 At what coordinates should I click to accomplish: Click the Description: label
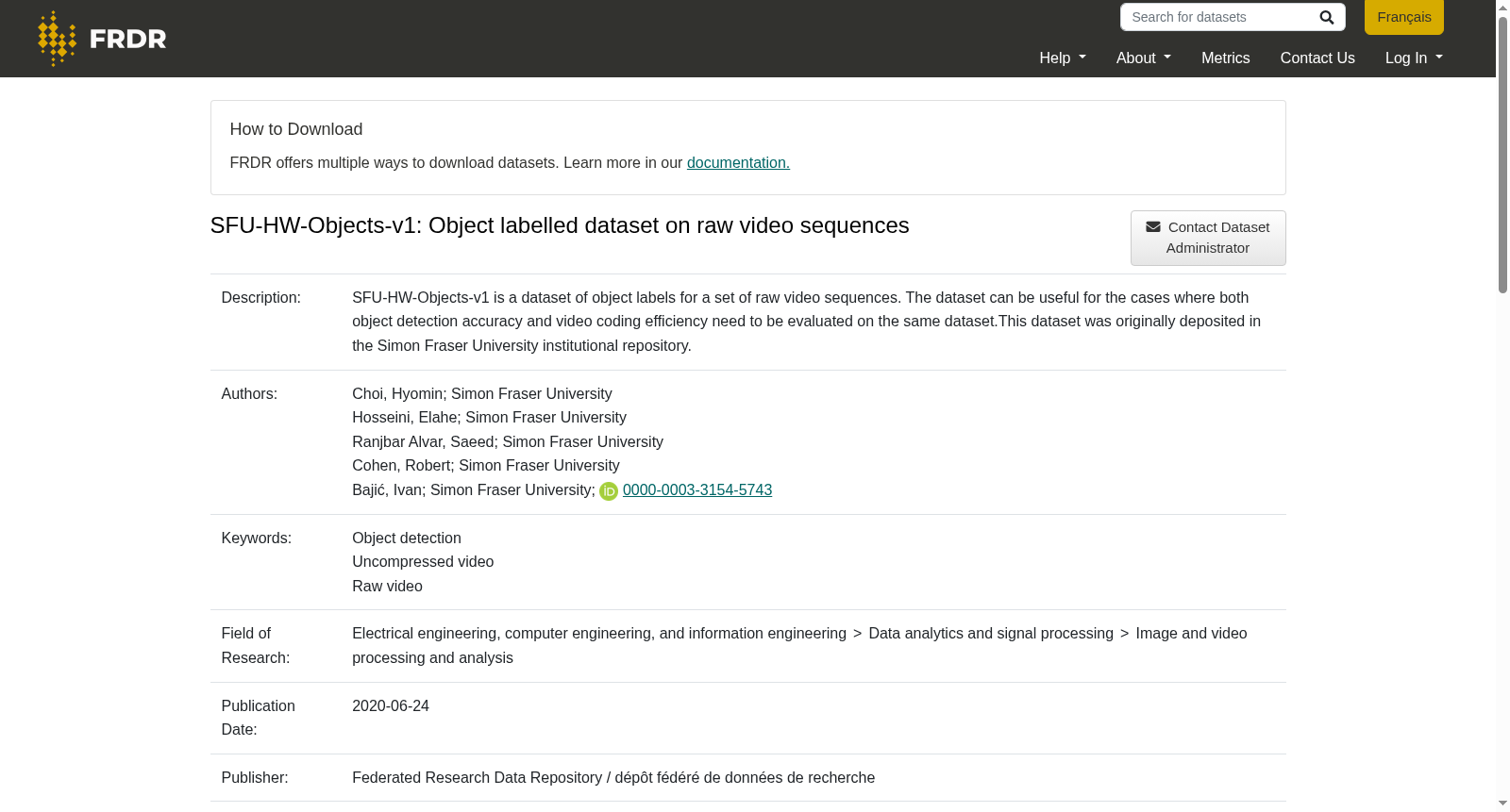pos(261,297)
